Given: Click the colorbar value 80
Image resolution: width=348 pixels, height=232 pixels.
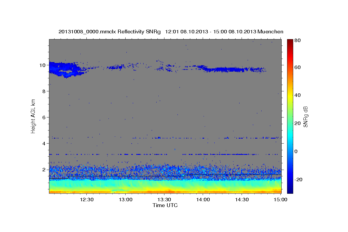Looking at the screenshot, I should point(298,41).
